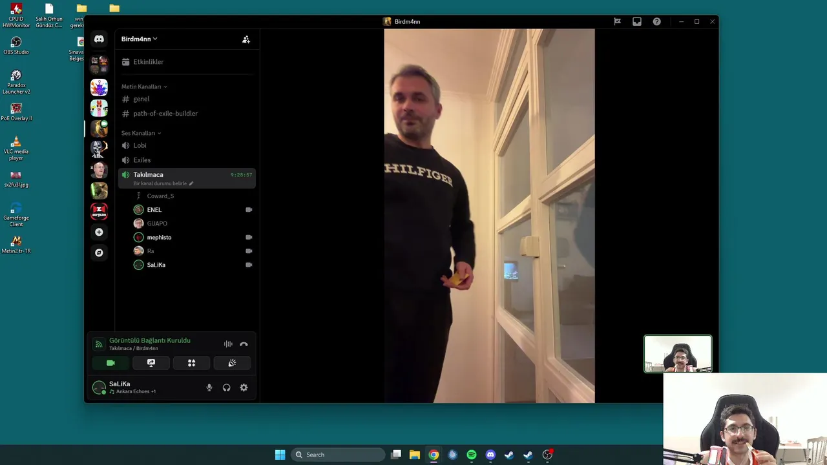Open Paradox Launcher v2 desktop shortcut

tap(16, 82)
